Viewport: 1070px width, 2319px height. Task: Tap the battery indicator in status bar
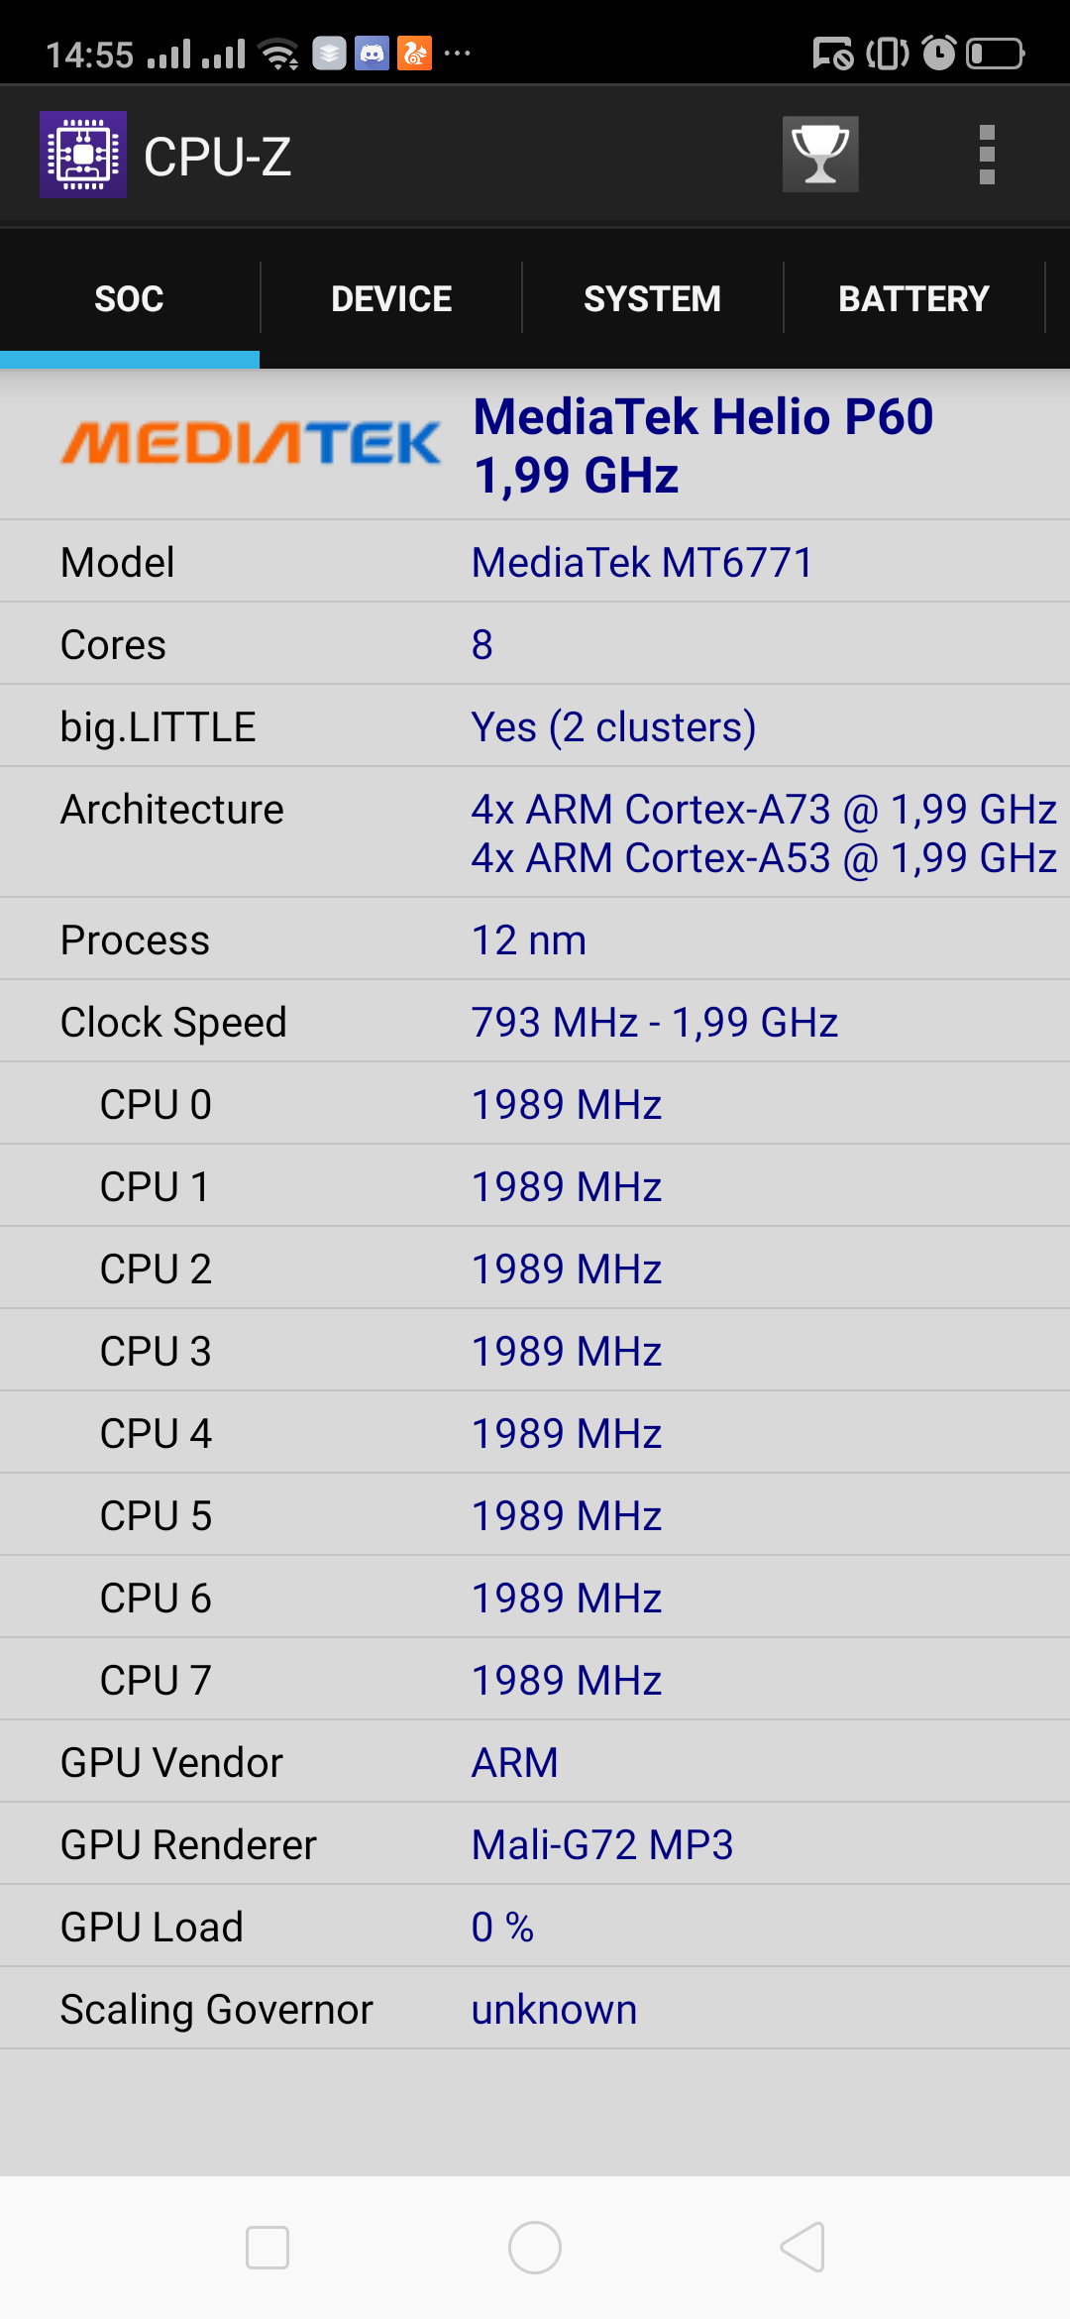click(x=995, y=54)
